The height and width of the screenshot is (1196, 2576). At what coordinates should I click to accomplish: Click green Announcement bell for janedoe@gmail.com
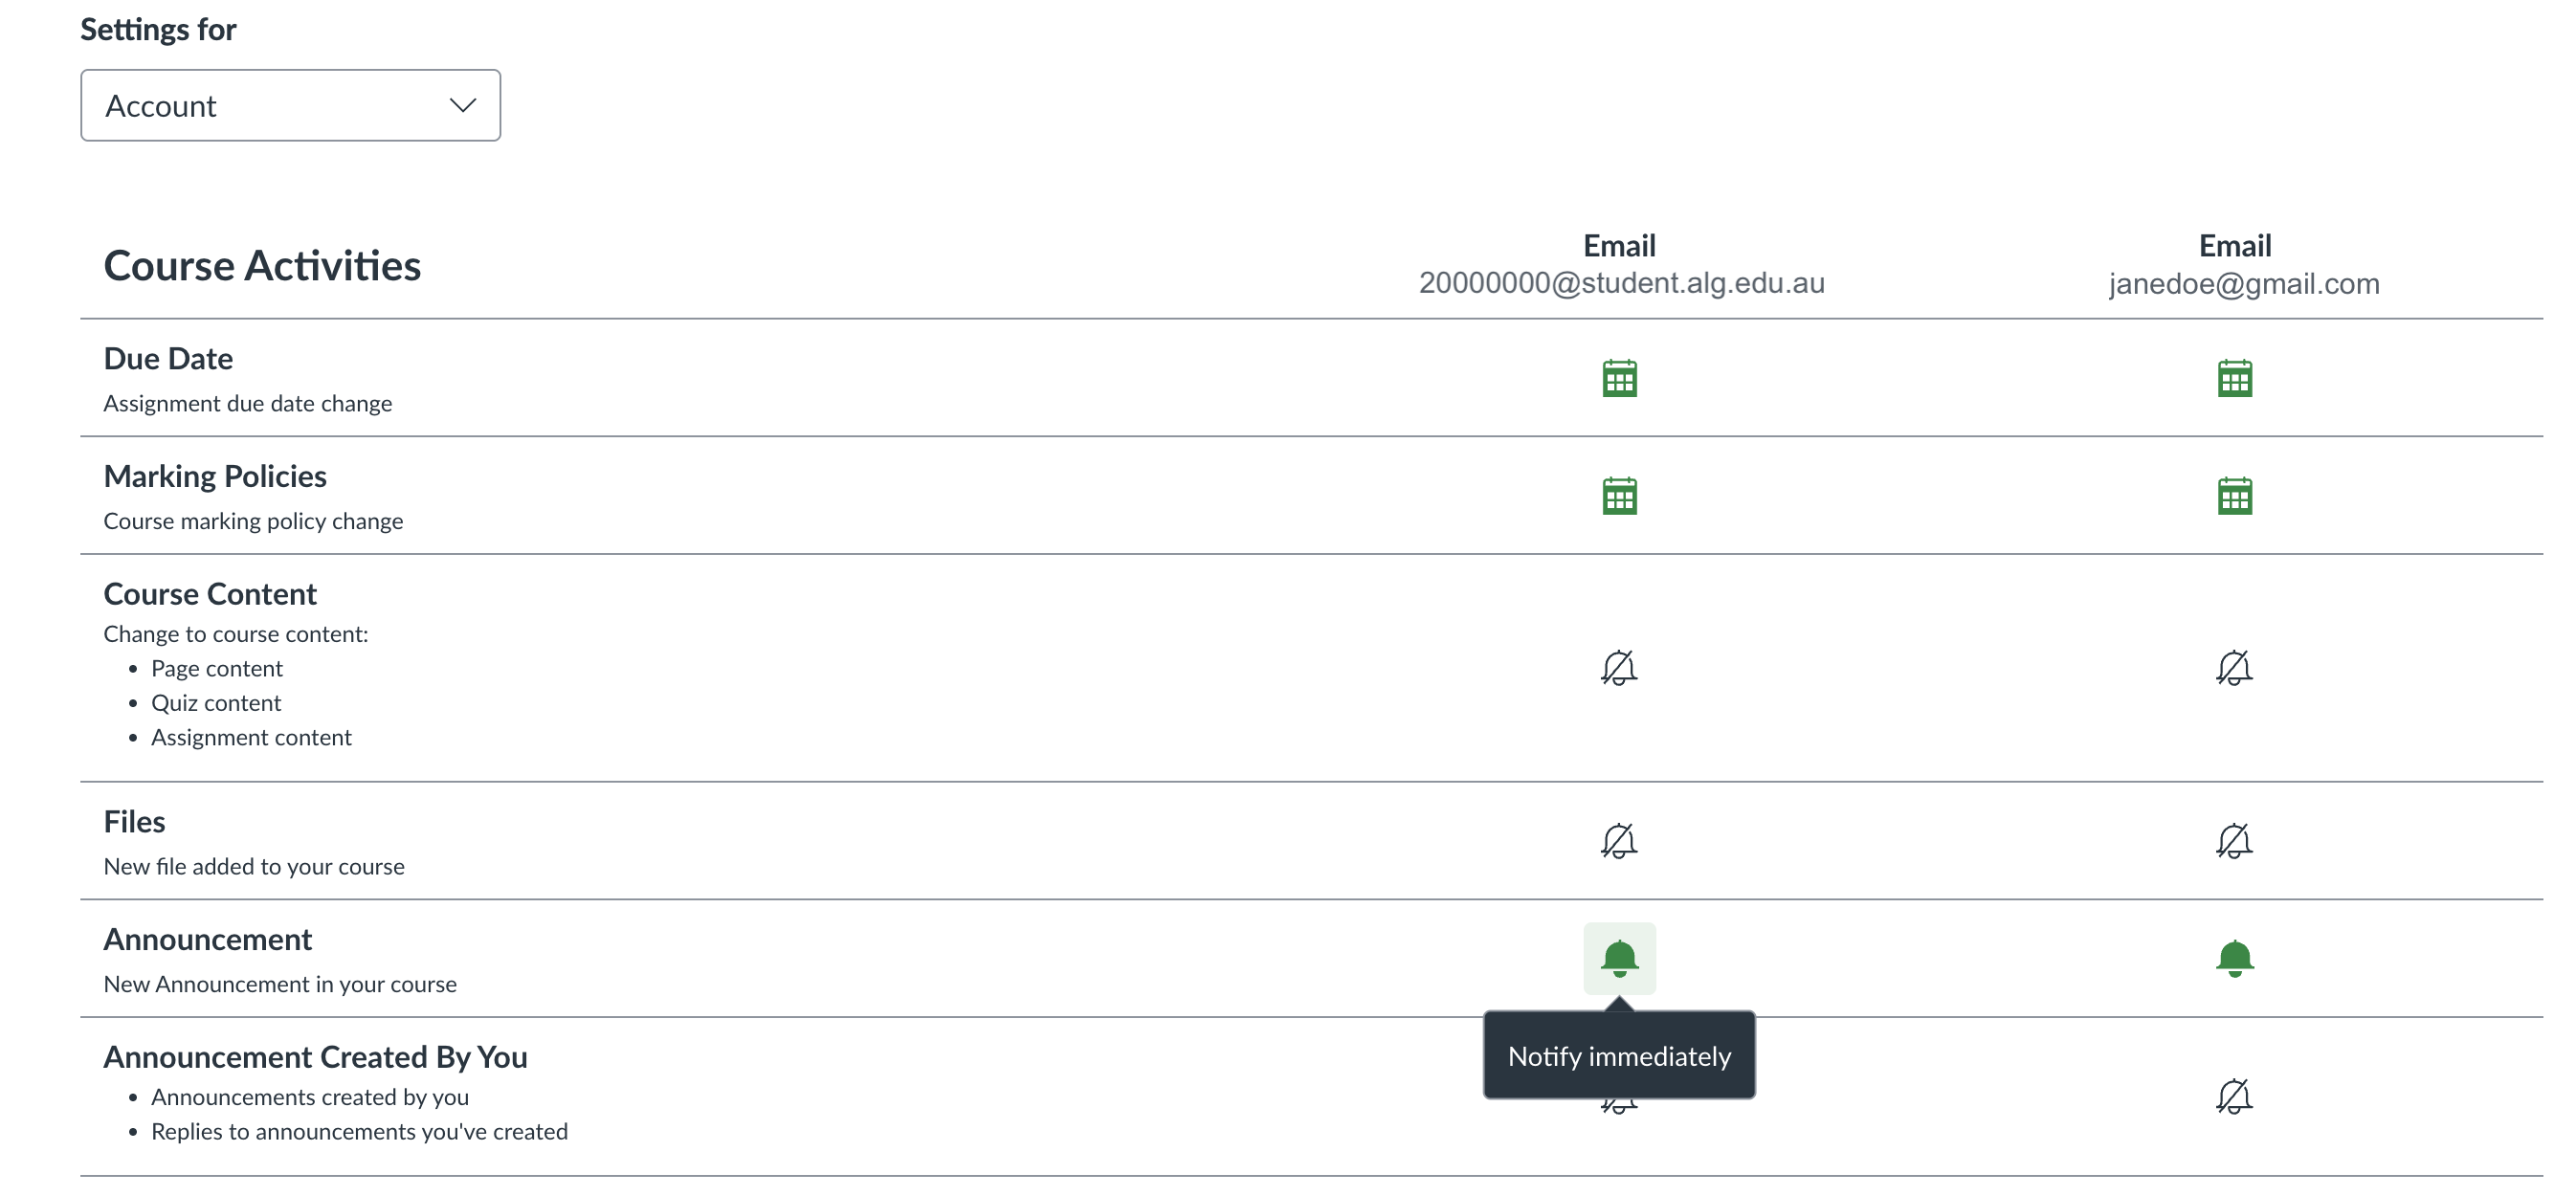tap(2234, 958)
